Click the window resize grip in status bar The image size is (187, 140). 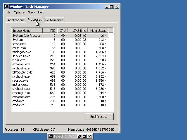click(x=118, y=130)
